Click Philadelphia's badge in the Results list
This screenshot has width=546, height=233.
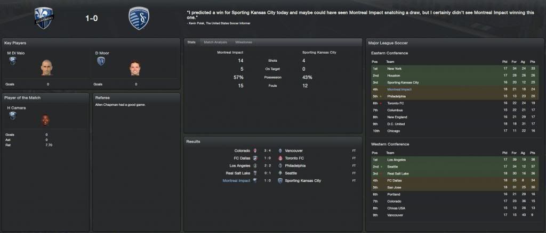280,165
